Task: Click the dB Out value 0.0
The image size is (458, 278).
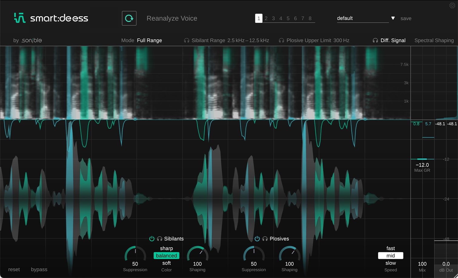Action: (x=446, y=264)
